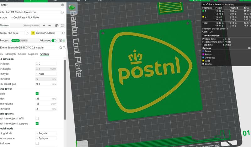Screen dimensions: 251x147
Task: Search process settings with the magnifier icon
Action: (64, 48)
